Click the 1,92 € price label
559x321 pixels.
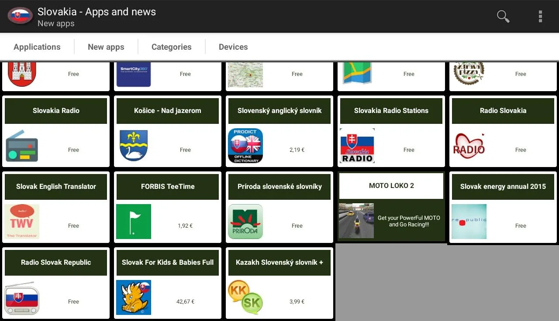185,225
